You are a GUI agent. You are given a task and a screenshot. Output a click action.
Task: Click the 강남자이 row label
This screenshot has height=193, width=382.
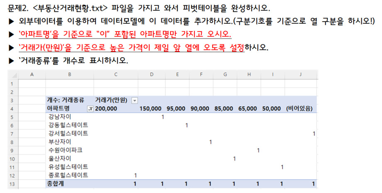[x=60, y=117]
